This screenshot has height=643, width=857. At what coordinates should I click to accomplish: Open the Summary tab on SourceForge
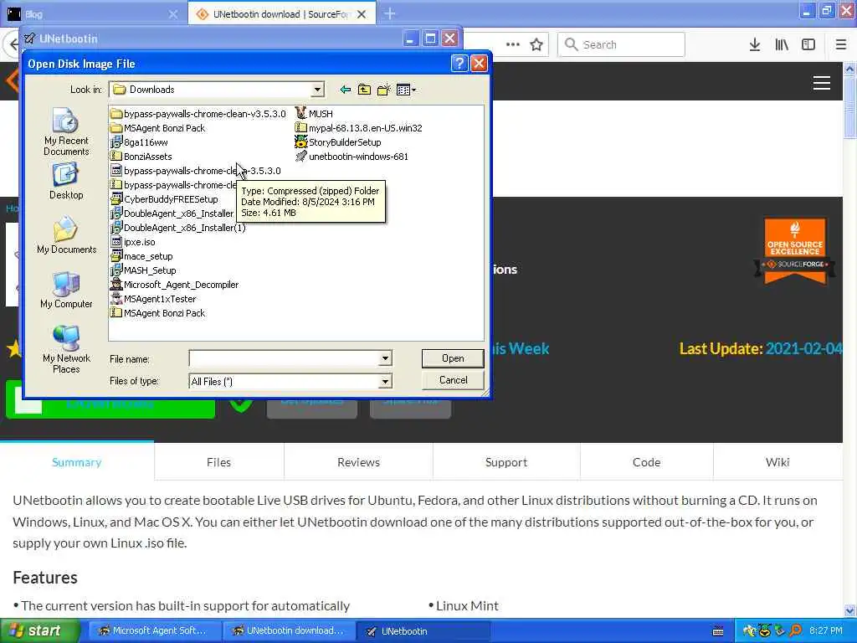(76, 462)
